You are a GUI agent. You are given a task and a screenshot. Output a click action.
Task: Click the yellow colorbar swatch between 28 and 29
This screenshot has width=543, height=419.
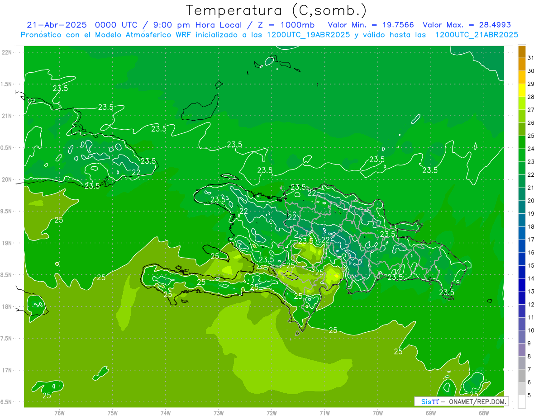(x=522, y=90)
